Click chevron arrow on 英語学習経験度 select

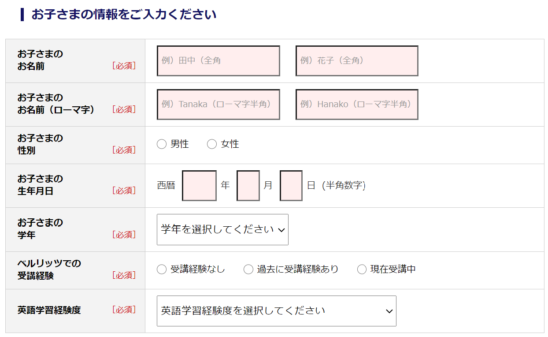click(x=389, y=311)
